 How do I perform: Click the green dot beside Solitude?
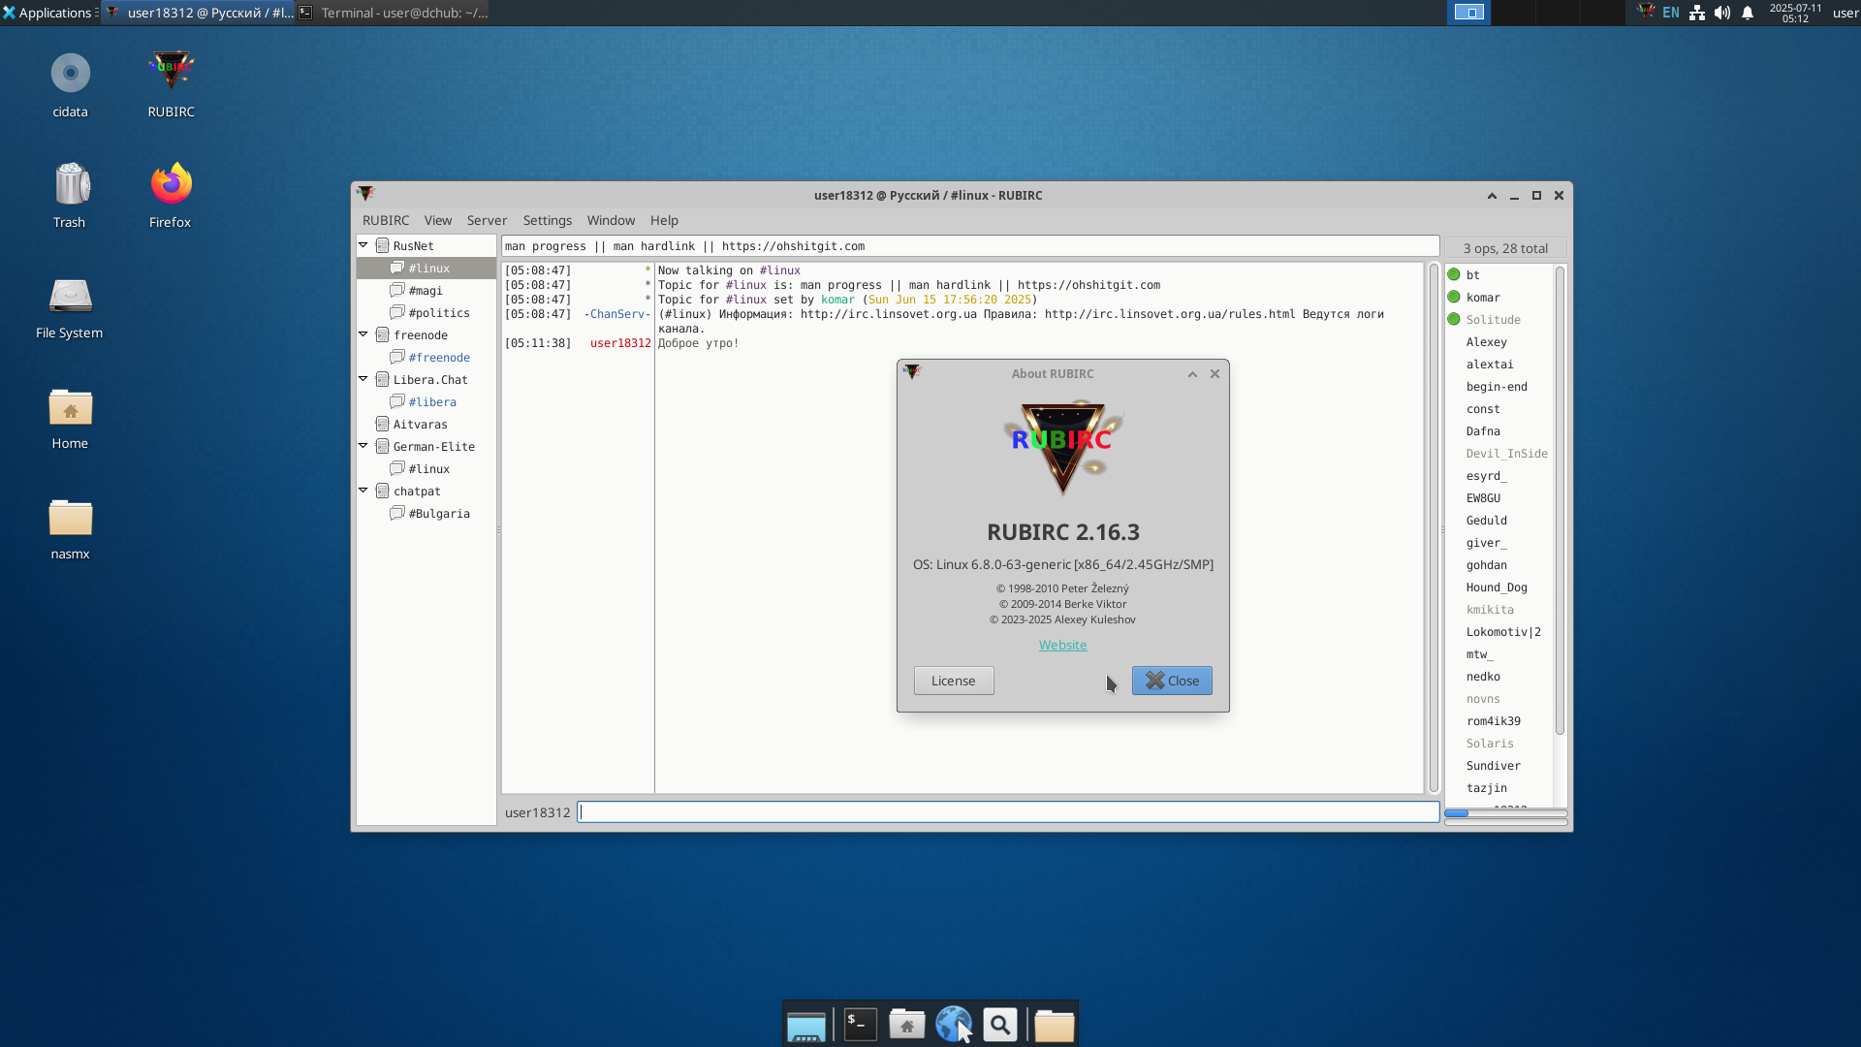[1453, 319]
